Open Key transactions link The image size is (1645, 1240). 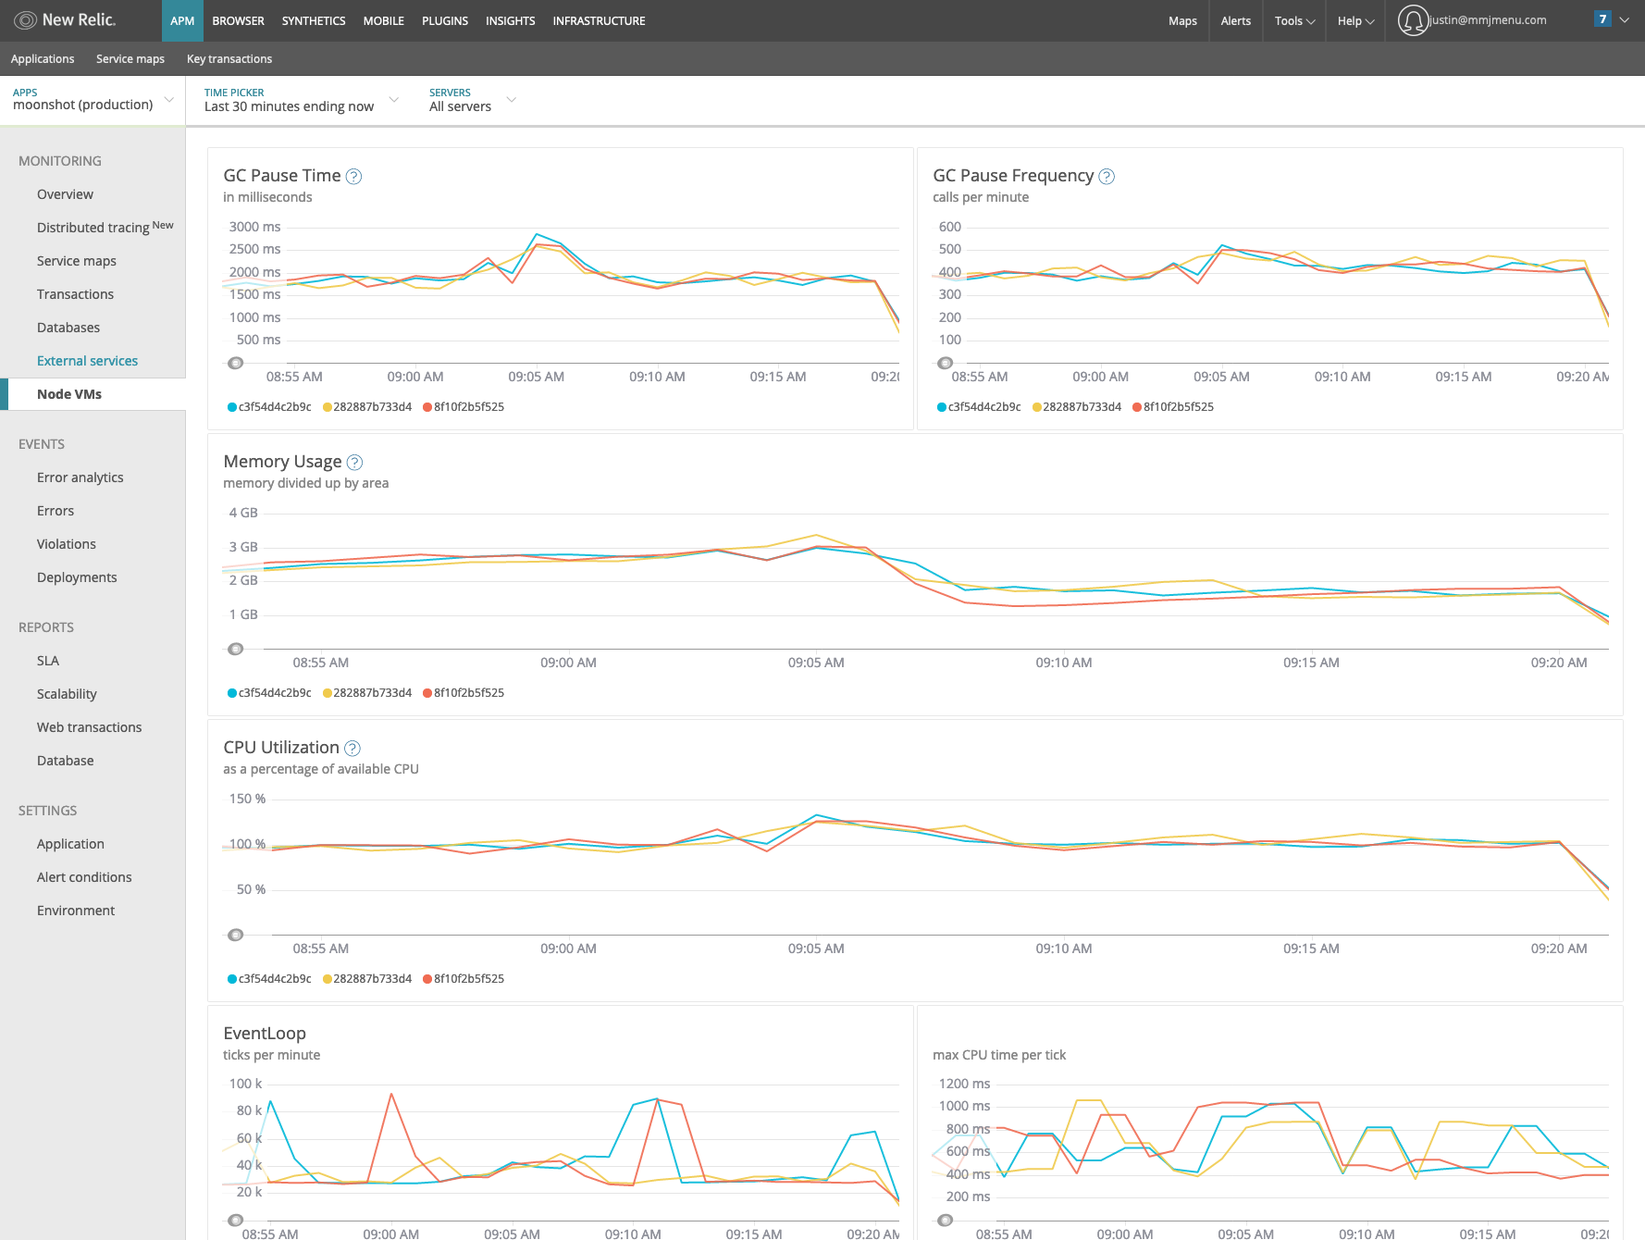(x=229, y=58)
